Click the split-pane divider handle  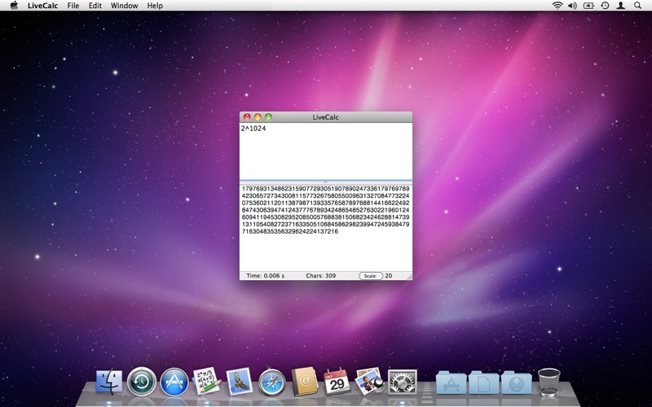[x=325, y=182]
